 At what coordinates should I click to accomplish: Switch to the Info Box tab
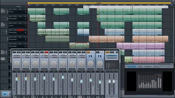pyautogui.click(x=156, y=66)
